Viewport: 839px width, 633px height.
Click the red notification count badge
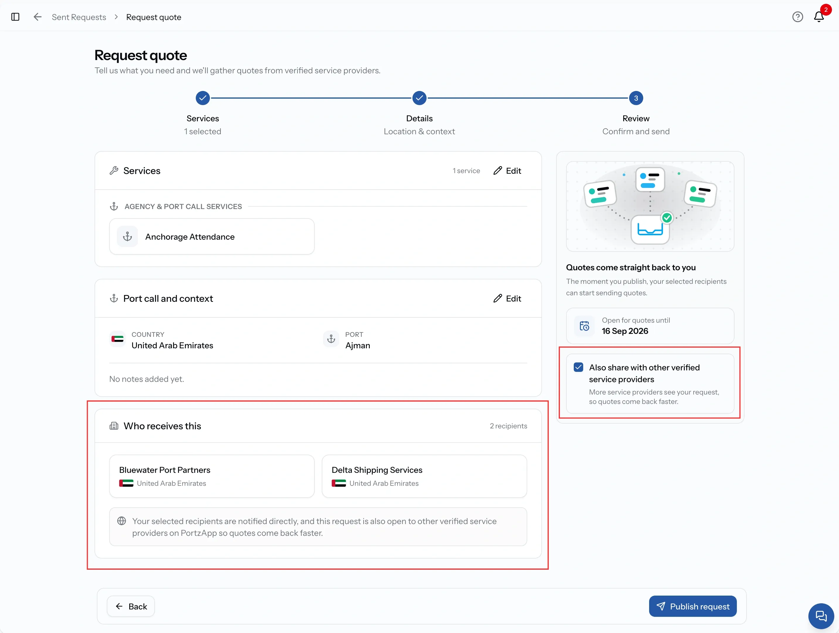(x=826, y=9)
